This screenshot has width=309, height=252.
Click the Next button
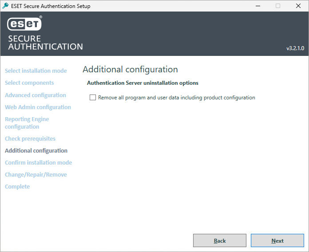point(277,240)
